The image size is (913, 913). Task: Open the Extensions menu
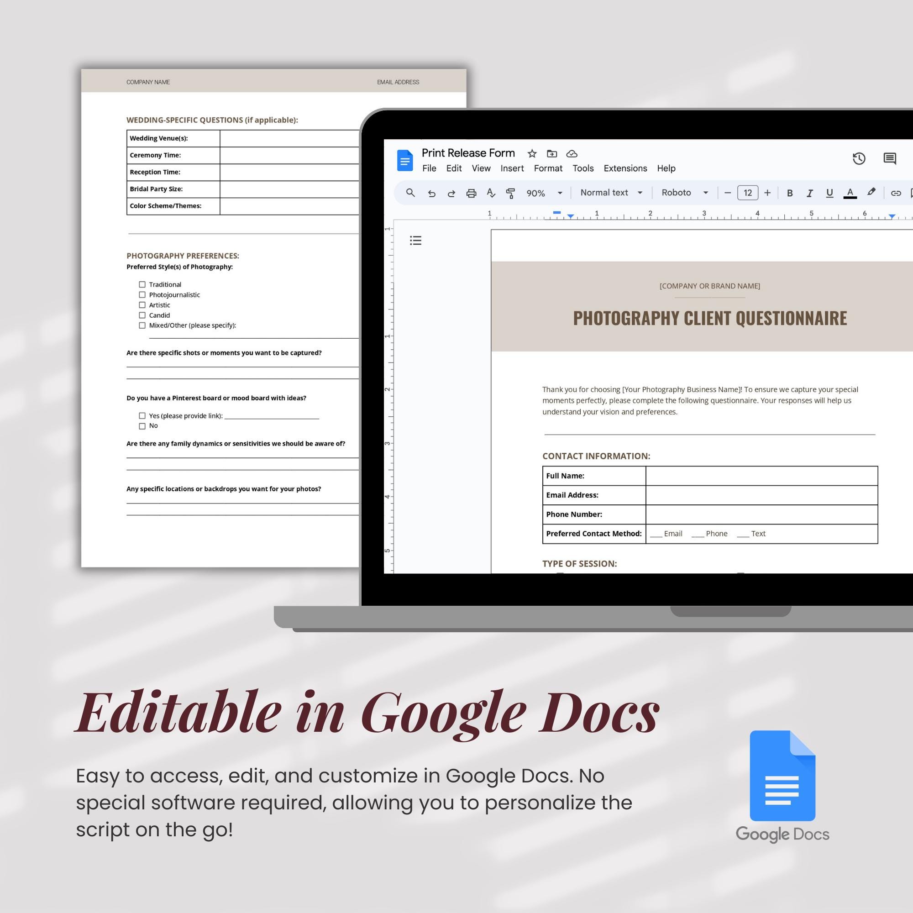point(625,168)
